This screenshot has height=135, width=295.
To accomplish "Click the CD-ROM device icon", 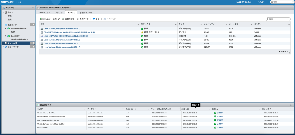I will pyautogui.click(x=42, y=36).
